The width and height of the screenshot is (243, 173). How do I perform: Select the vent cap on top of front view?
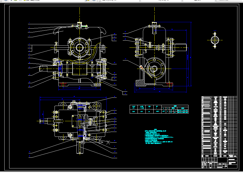click(x=80, y=24)
